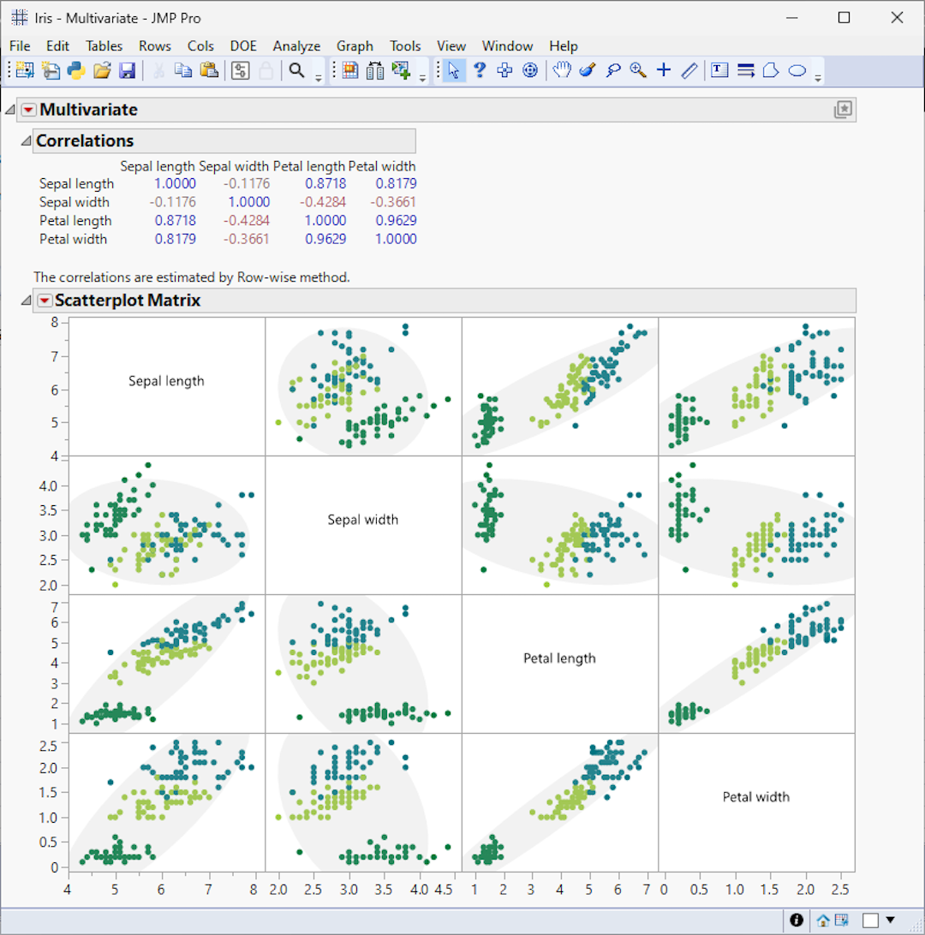
Task: Select the Text annotation tool
Action: tap(719, 70)
